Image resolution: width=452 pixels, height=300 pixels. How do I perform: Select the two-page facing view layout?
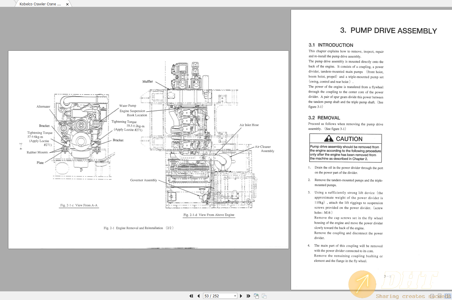[448, 296]
